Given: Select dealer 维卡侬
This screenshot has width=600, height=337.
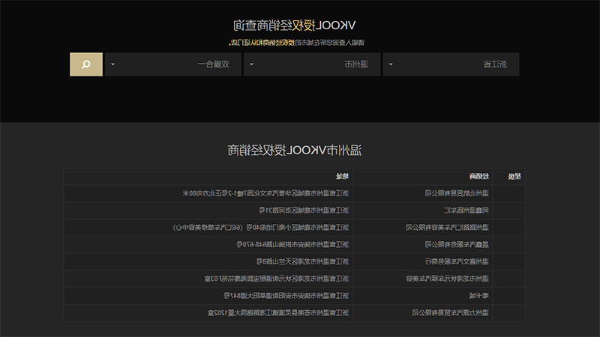Looking at the screenshot, I should (479, 296).
